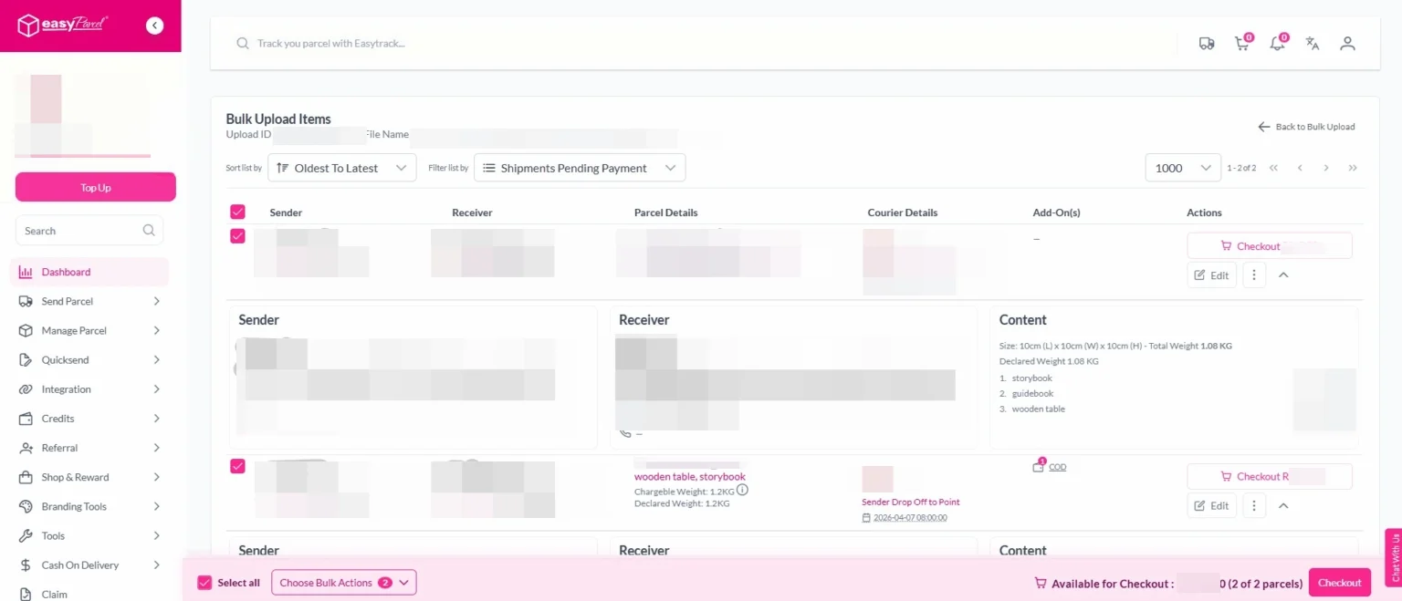Image resolution: width=1402 pixels, height=601 pixels.
Task: Collapse the first parcel's detail chevron
Action: coord(1283,275)
